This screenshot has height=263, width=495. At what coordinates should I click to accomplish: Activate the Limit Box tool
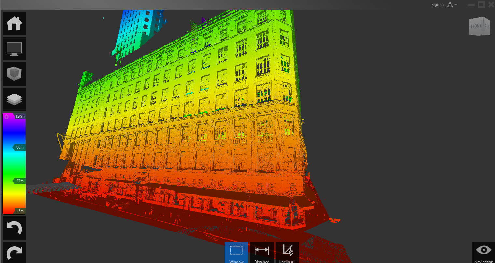pyautogui.click(x=14, y=74)
